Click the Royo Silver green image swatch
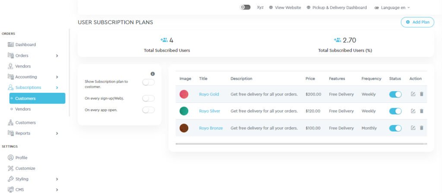Image resolution: width=442 pixels, height=193 pixels. tap(184, 111)
